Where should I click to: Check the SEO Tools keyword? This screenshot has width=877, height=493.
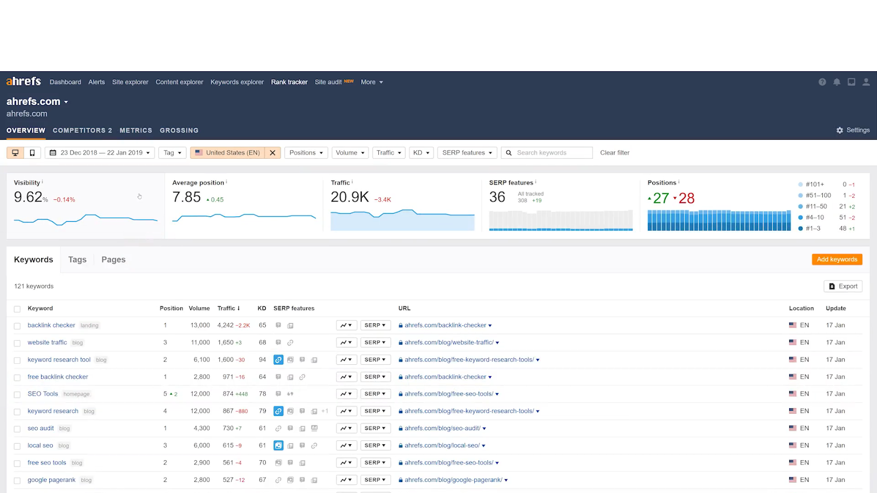pos(17,394)
